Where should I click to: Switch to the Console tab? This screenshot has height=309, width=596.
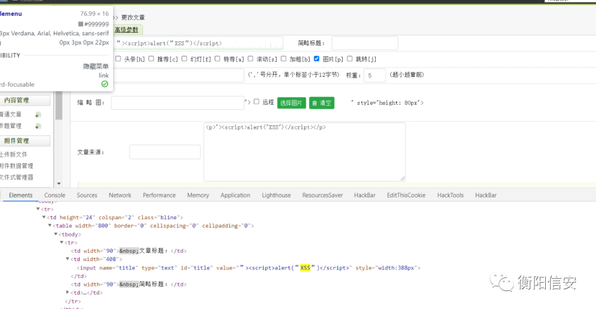[x=55, y=195]
